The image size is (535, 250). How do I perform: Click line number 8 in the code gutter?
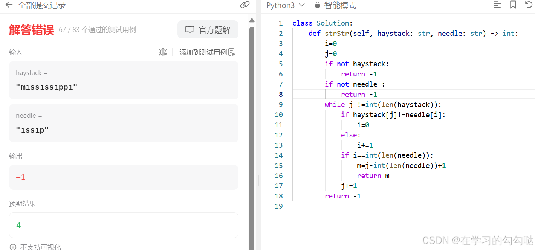(x=280, y=94)
